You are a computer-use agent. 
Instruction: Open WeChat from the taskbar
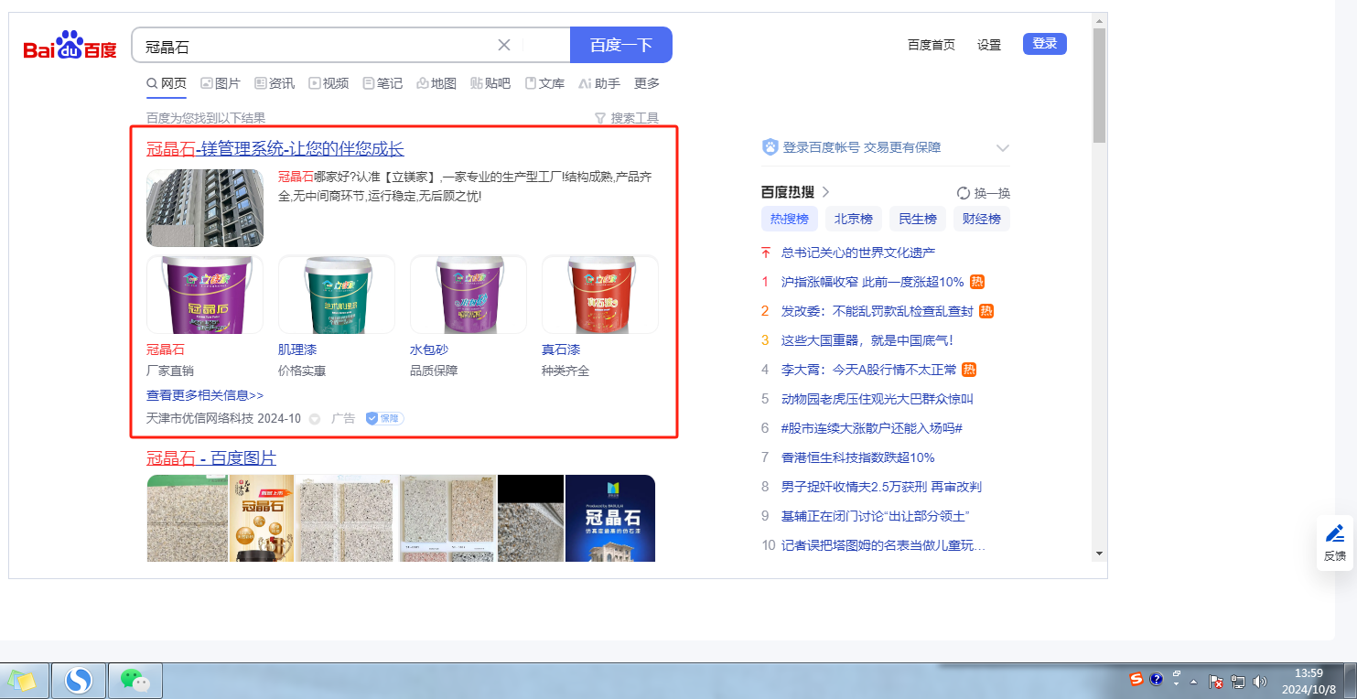coord(135,681)
